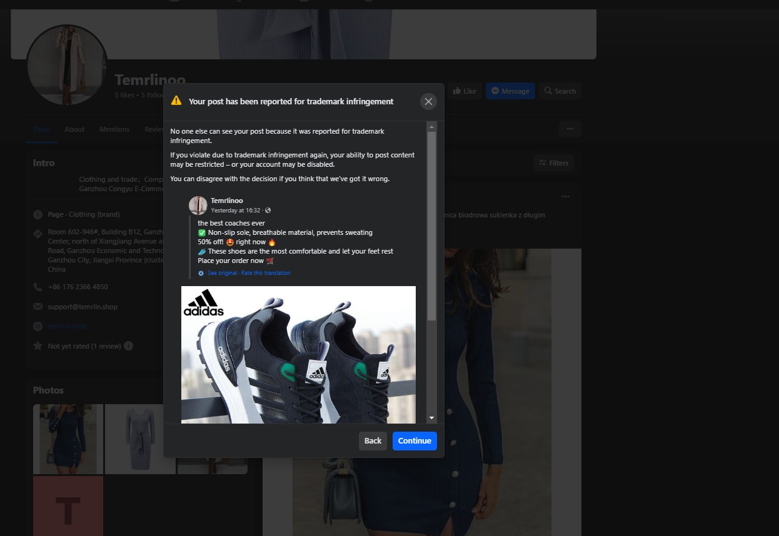The height and width of the screenshot is (536, 779).
Task: Click the Yesterday at 16:32 timestamp
Action: (236, 211)
